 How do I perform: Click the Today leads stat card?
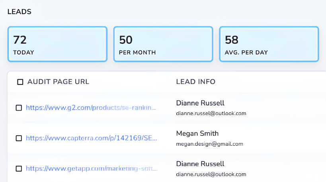pyautogui.click(x=57, y=44)
